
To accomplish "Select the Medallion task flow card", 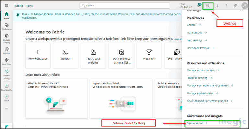I will pos(149,55).
